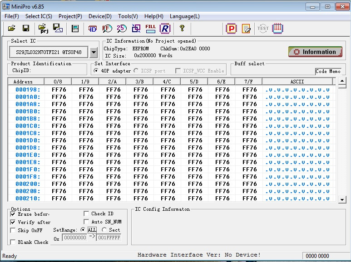Click the yellow question mark help icon

182,28
